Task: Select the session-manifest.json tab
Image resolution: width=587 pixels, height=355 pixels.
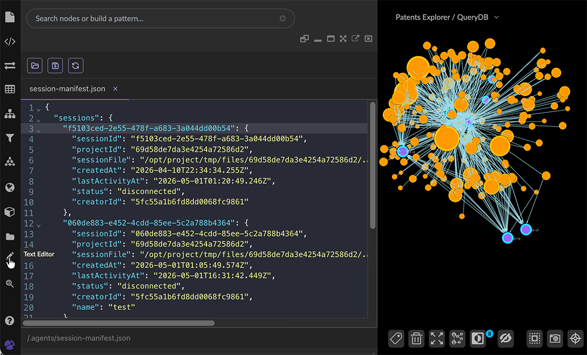Action: pyautogui.click(x=67, y=89)
